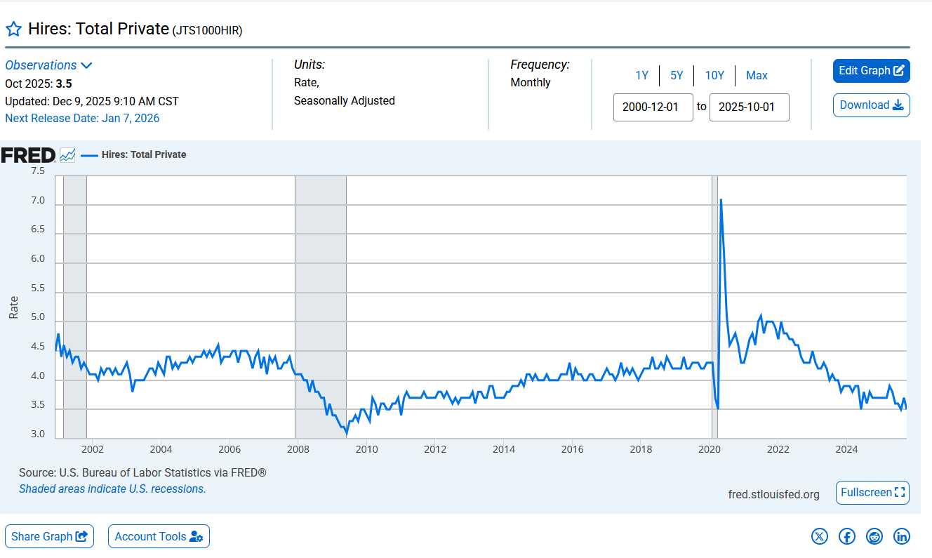Click the start date field 2000-12-01

[653, 107]
